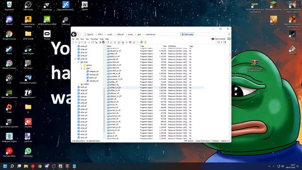The image size is (302, 170).
Task: Open Epic Games Launcher shortcut
Action: [9, 123]
